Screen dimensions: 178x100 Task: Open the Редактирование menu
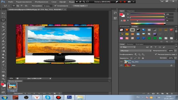24,2
